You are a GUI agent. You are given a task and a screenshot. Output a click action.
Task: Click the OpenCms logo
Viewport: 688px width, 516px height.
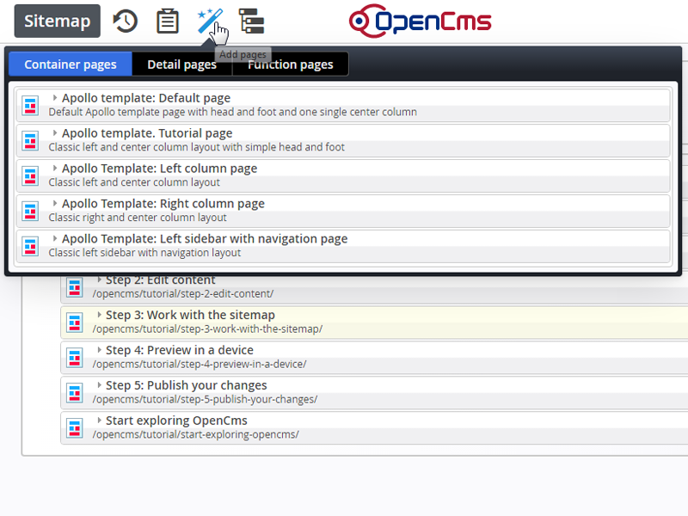pyautogui.click(x=420, y=21)
